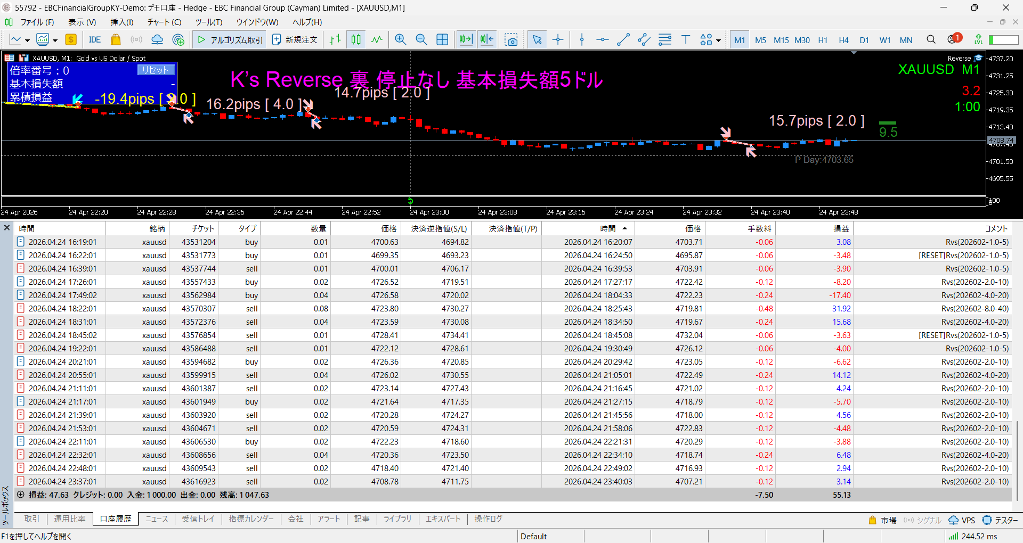The height and width of the screenshot is (543, 1023).
Task: Open the チャート (C) menu
Action: click(164, 22)
